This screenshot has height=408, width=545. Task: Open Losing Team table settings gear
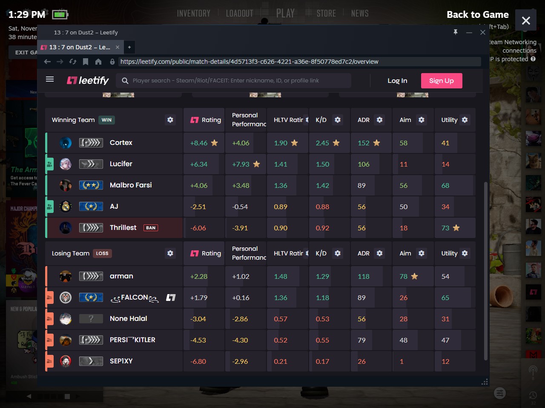click(x=170, y=253)
